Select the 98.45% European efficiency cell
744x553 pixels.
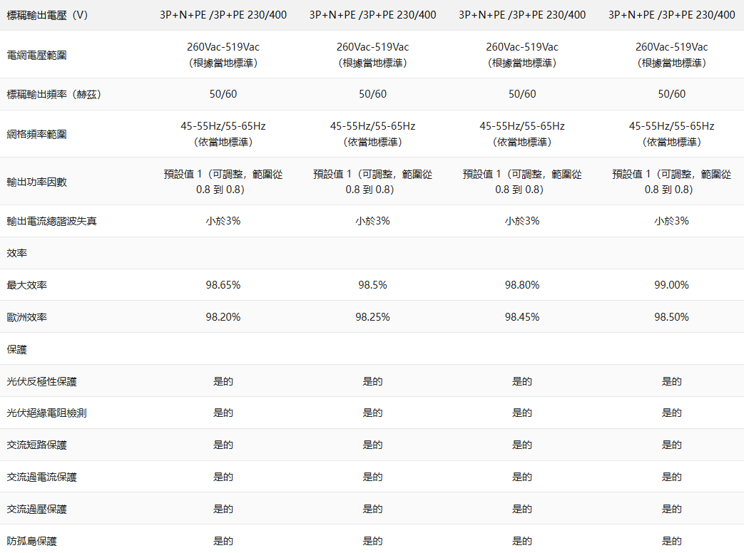point(522,317)
